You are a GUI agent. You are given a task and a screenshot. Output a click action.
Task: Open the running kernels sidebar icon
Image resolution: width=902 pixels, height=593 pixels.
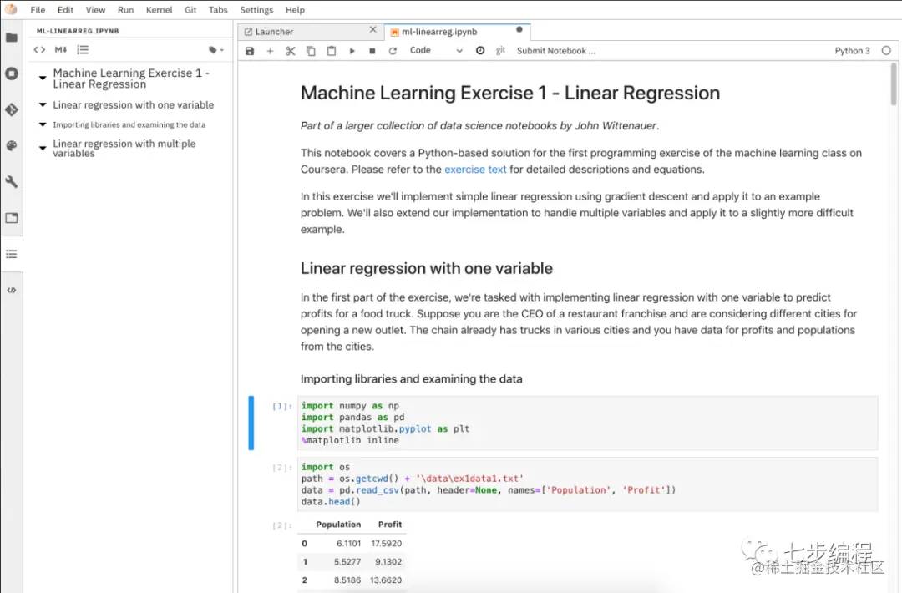12,73
